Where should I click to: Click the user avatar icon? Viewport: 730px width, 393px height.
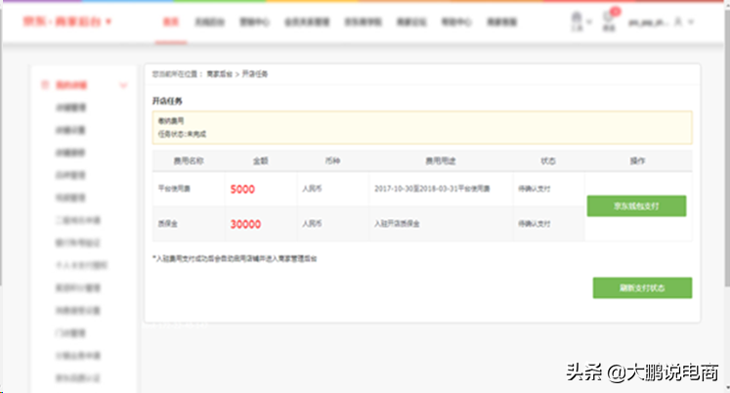pos(678,22)
